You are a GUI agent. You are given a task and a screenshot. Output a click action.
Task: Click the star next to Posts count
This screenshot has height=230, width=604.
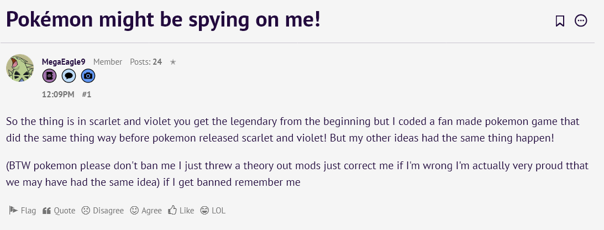[173, 62]
